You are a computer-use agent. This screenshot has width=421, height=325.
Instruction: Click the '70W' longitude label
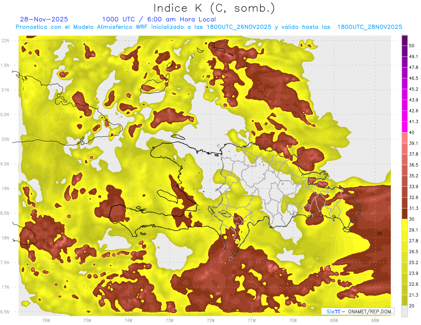(x=293, y=320)
